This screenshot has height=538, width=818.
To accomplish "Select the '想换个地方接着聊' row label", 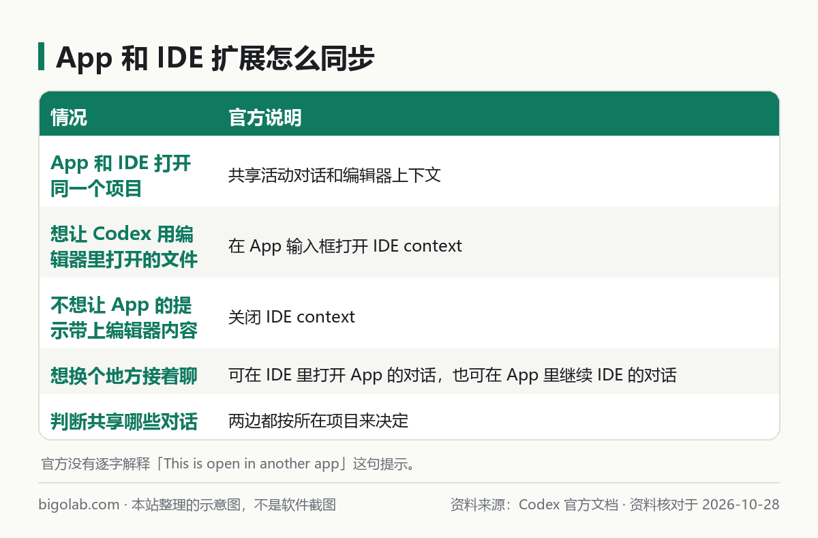I will pos(124,376).
